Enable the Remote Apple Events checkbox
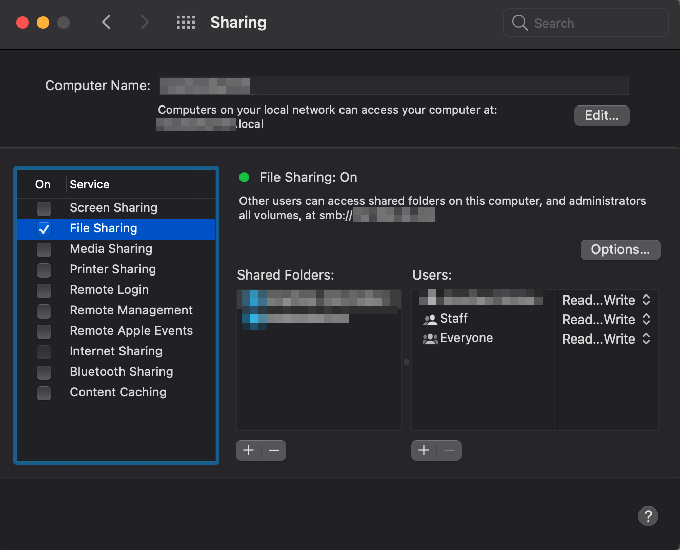The image size is (680, 550). point(44,331)
